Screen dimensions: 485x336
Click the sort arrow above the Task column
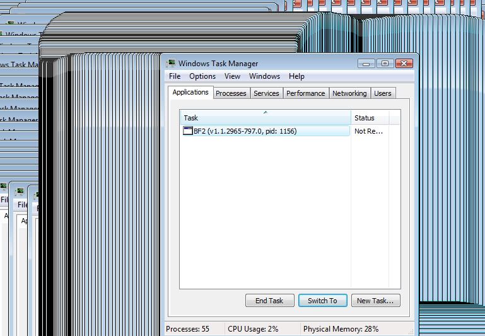pos(265,112)
